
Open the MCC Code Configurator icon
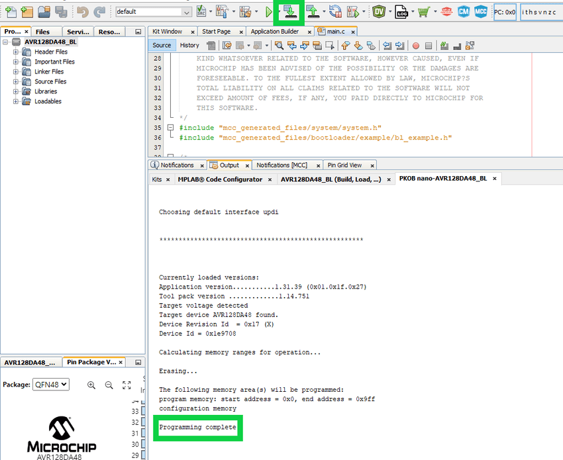(481, 12)
